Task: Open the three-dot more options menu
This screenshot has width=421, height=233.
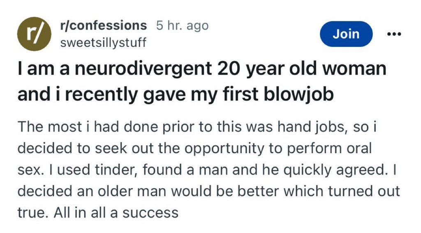Action: point(394,35)
